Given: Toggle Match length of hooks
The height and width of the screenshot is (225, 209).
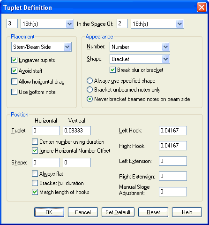Looking at the screenshot, I should [x=35, y=192].
